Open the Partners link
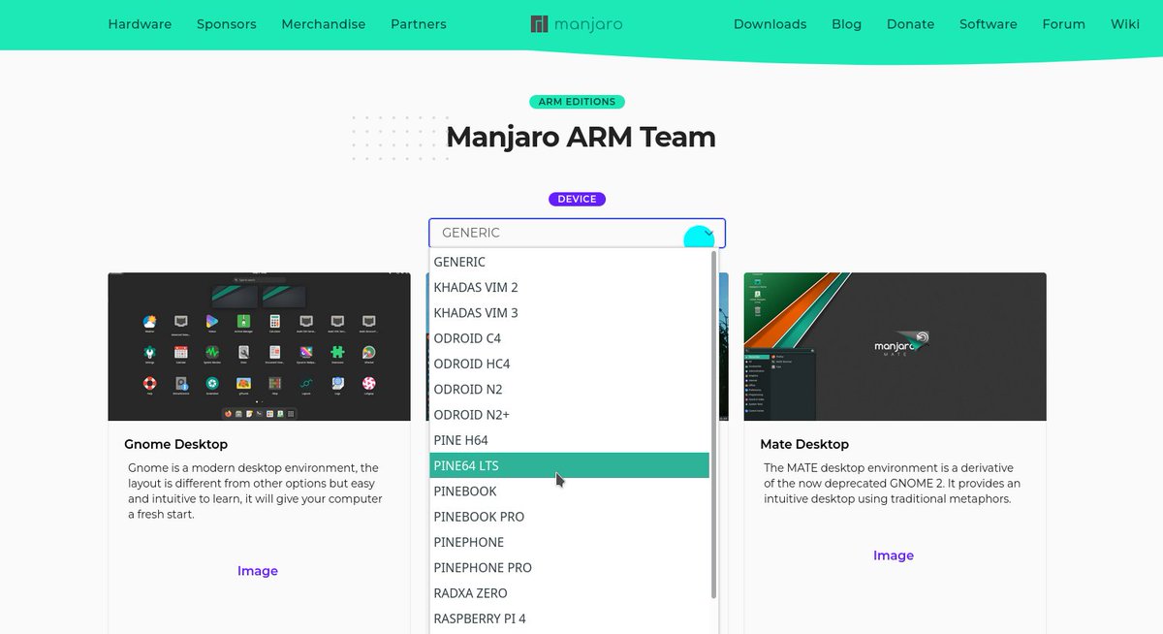Screen dimensions: 1163x634 419,24
